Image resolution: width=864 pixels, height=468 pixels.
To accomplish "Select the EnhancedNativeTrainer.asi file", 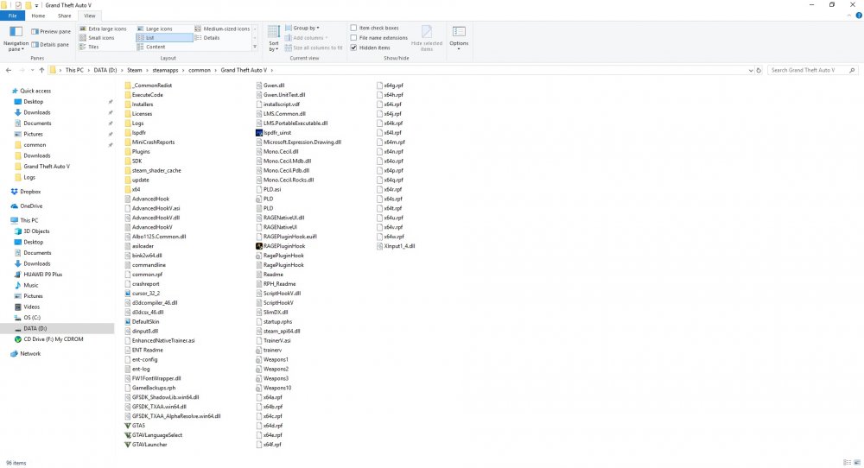I will (x=160, y=341).
